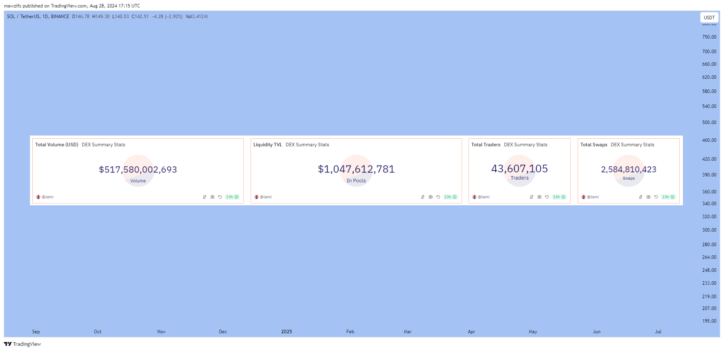Click the USDT currency button

(709, 17)
